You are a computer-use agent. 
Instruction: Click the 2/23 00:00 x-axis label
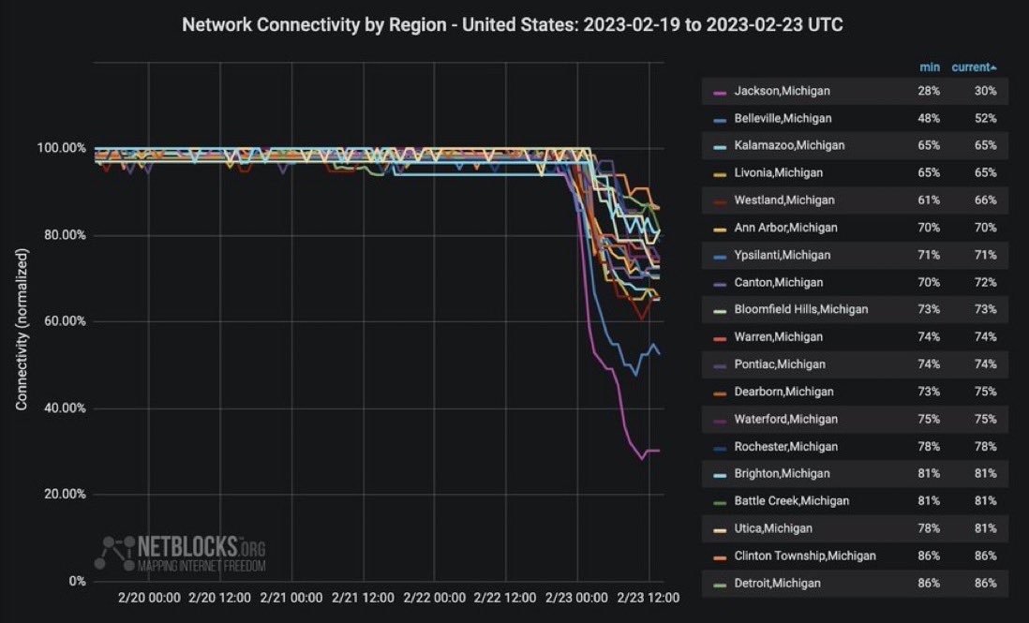coord(577,598)
